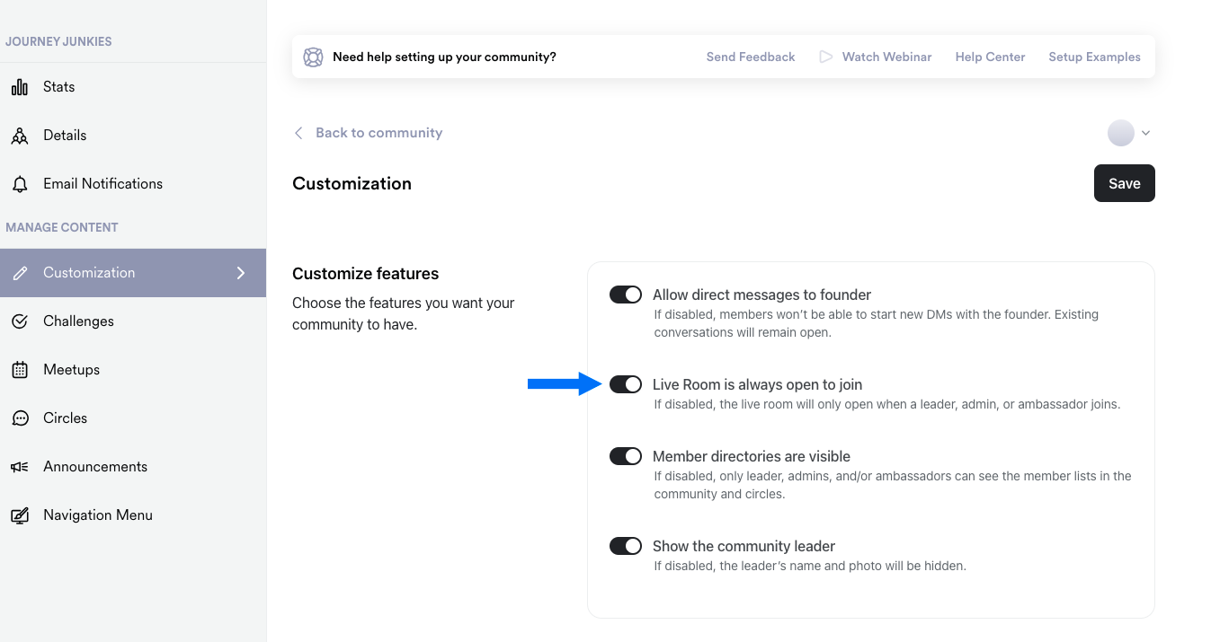The height and width of the screenshot is (642, 1211).
Task: Toggle Member directories are visible switch
Action: [626, 456]
